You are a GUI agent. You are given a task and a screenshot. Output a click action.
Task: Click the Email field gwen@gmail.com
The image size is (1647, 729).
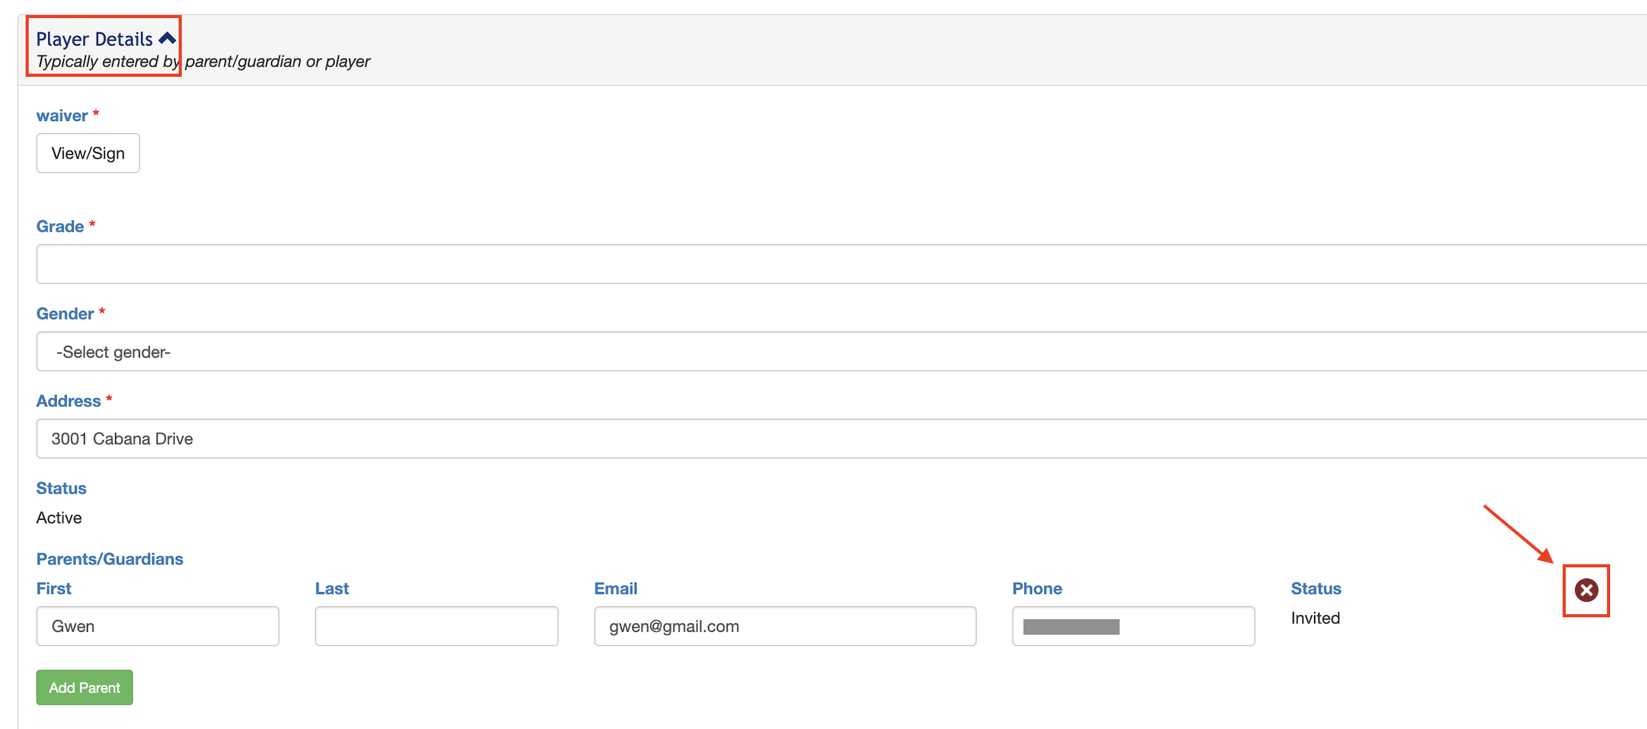(x=785, y=626)
